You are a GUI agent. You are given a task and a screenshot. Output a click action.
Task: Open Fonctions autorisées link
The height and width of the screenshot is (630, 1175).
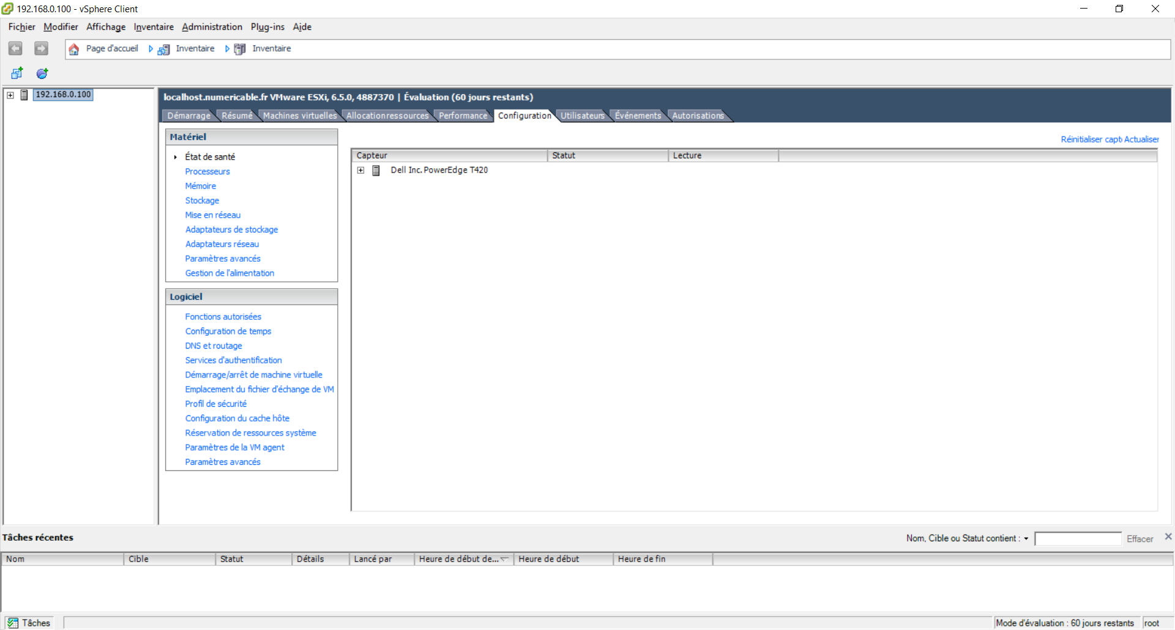coord(223,317)
